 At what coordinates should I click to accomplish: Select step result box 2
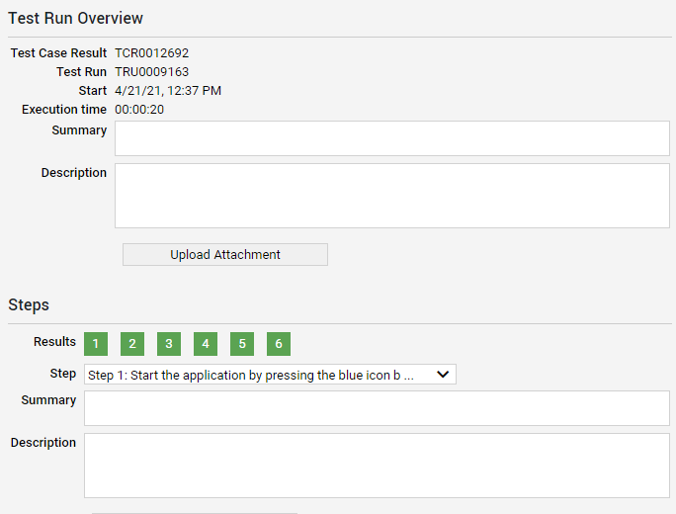pyautogui.click(x=132, y=343)
